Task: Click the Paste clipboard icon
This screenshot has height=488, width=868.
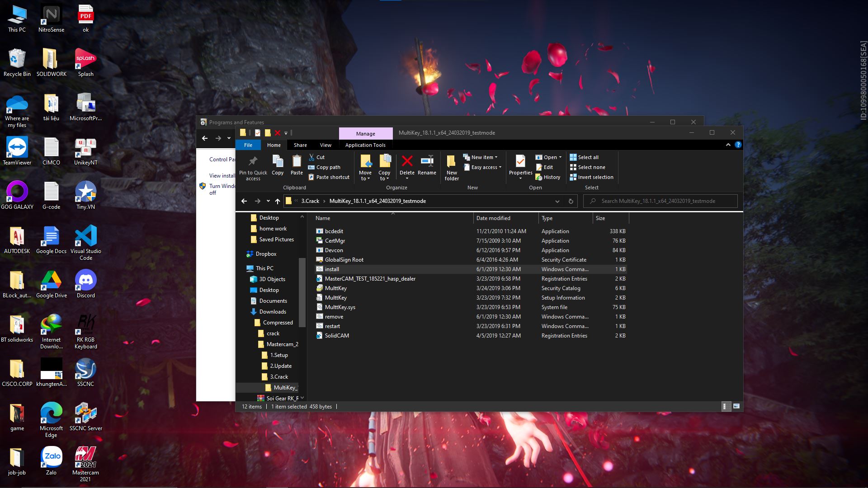Action: [297, 161]
